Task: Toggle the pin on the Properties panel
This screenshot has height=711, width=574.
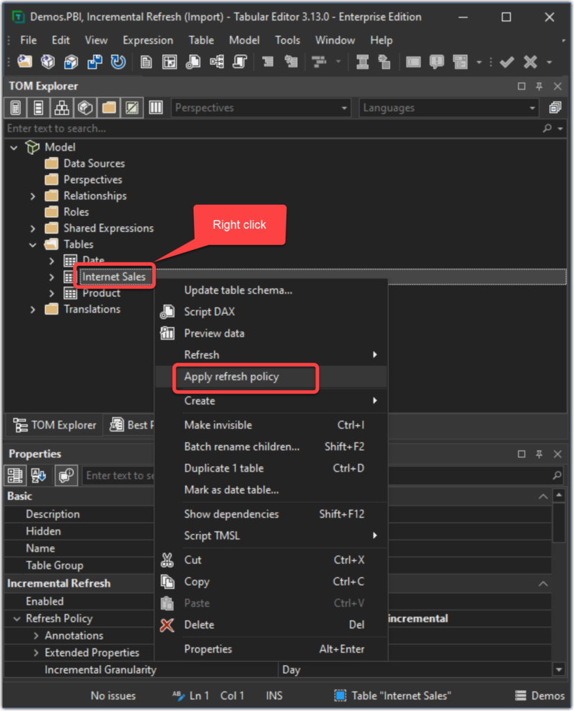Action: pos(540,454)
